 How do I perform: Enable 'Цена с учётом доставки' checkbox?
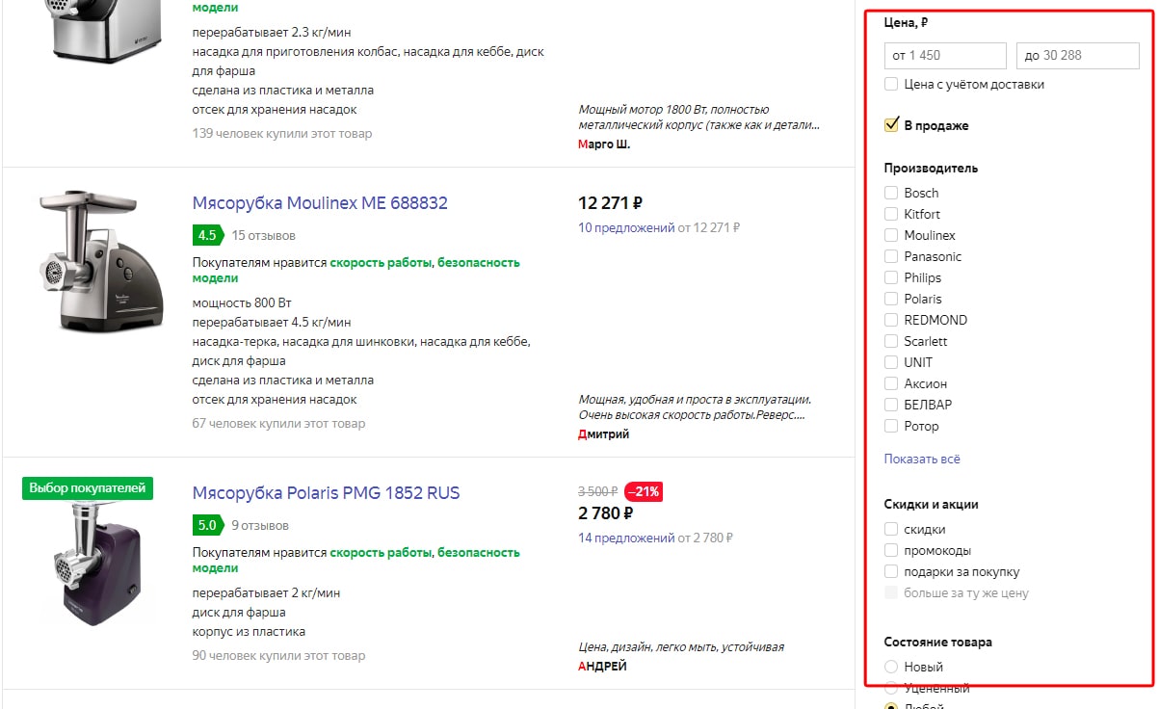tap(891, 85)
